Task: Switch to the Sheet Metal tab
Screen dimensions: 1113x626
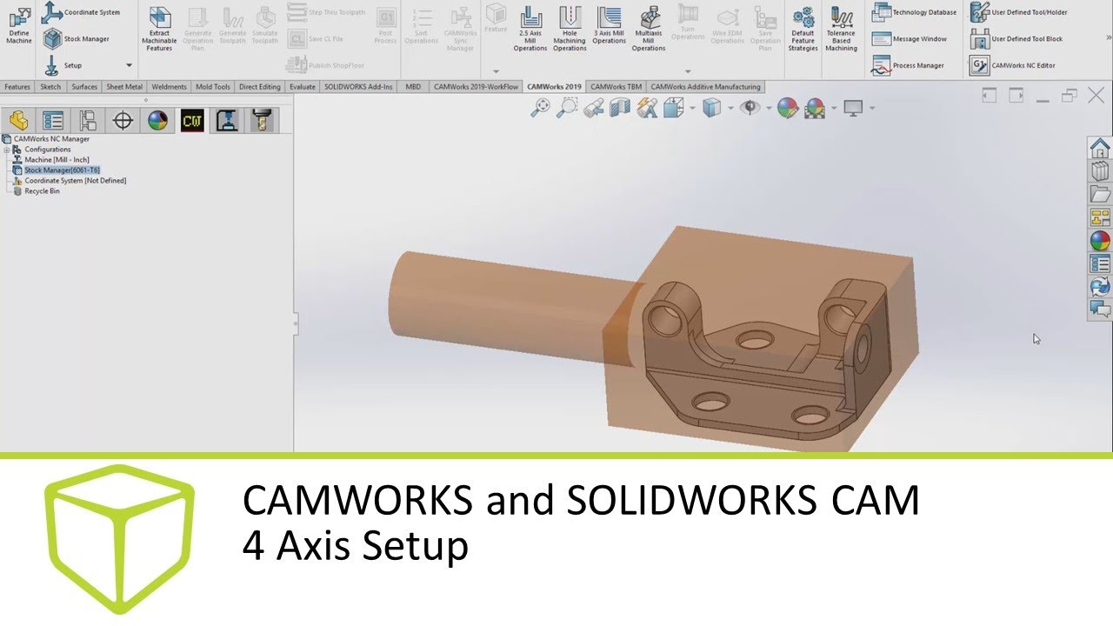Action: [124, 87]
